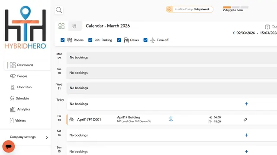The image size is (277, 155).
Task: Click start date 09/03/2026
Action: click(245, 33)
